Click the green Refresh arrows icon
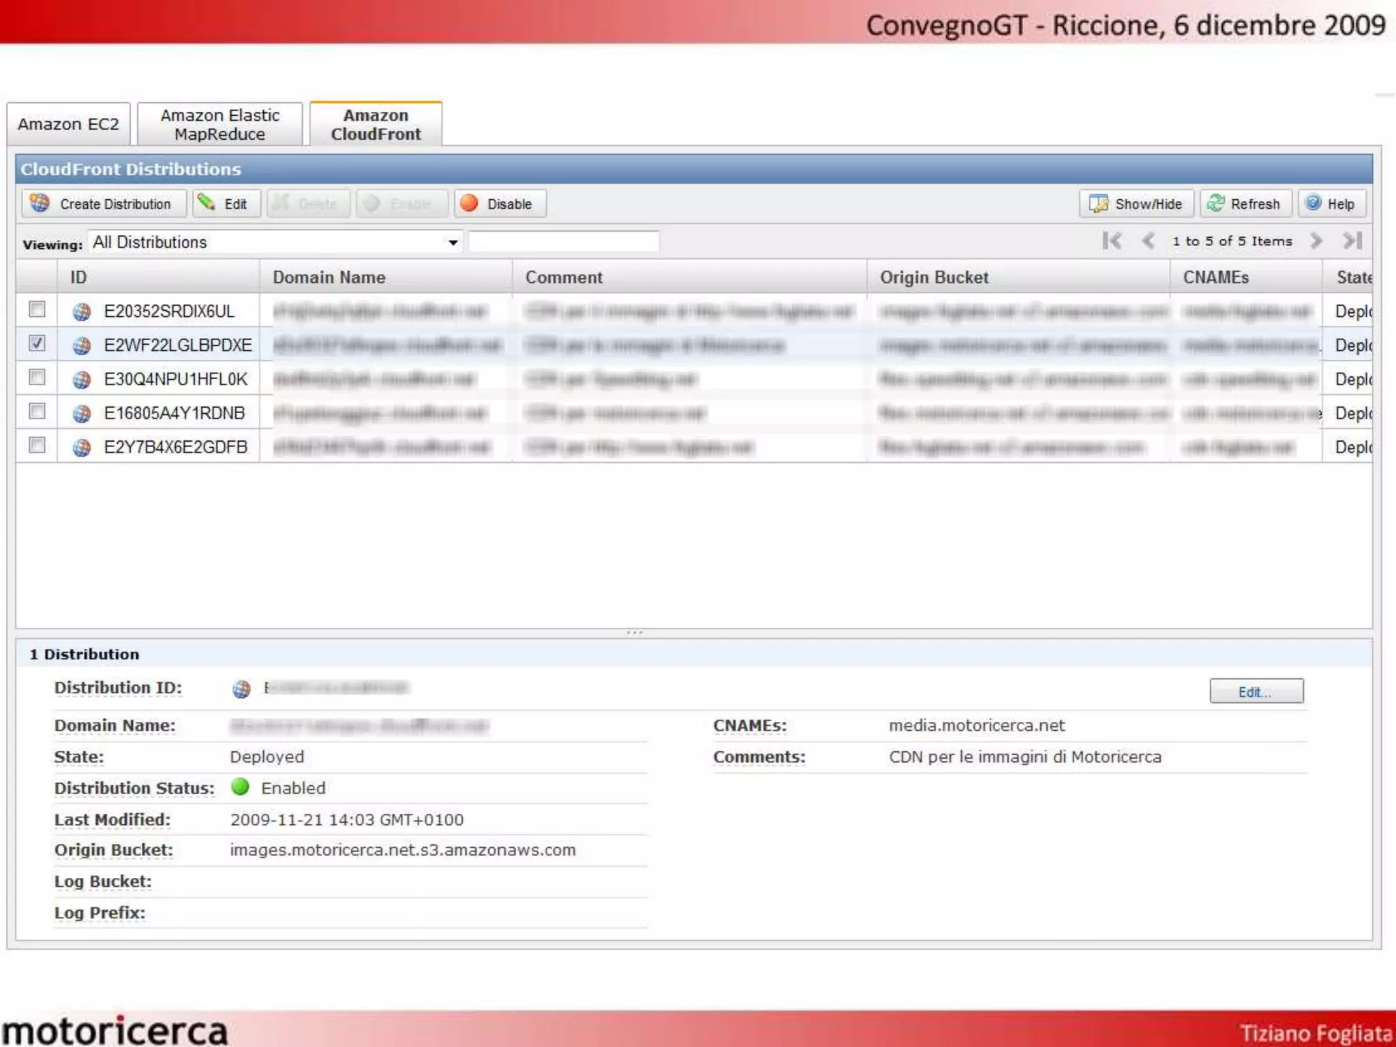1396x1047 pixels. 1215,203
